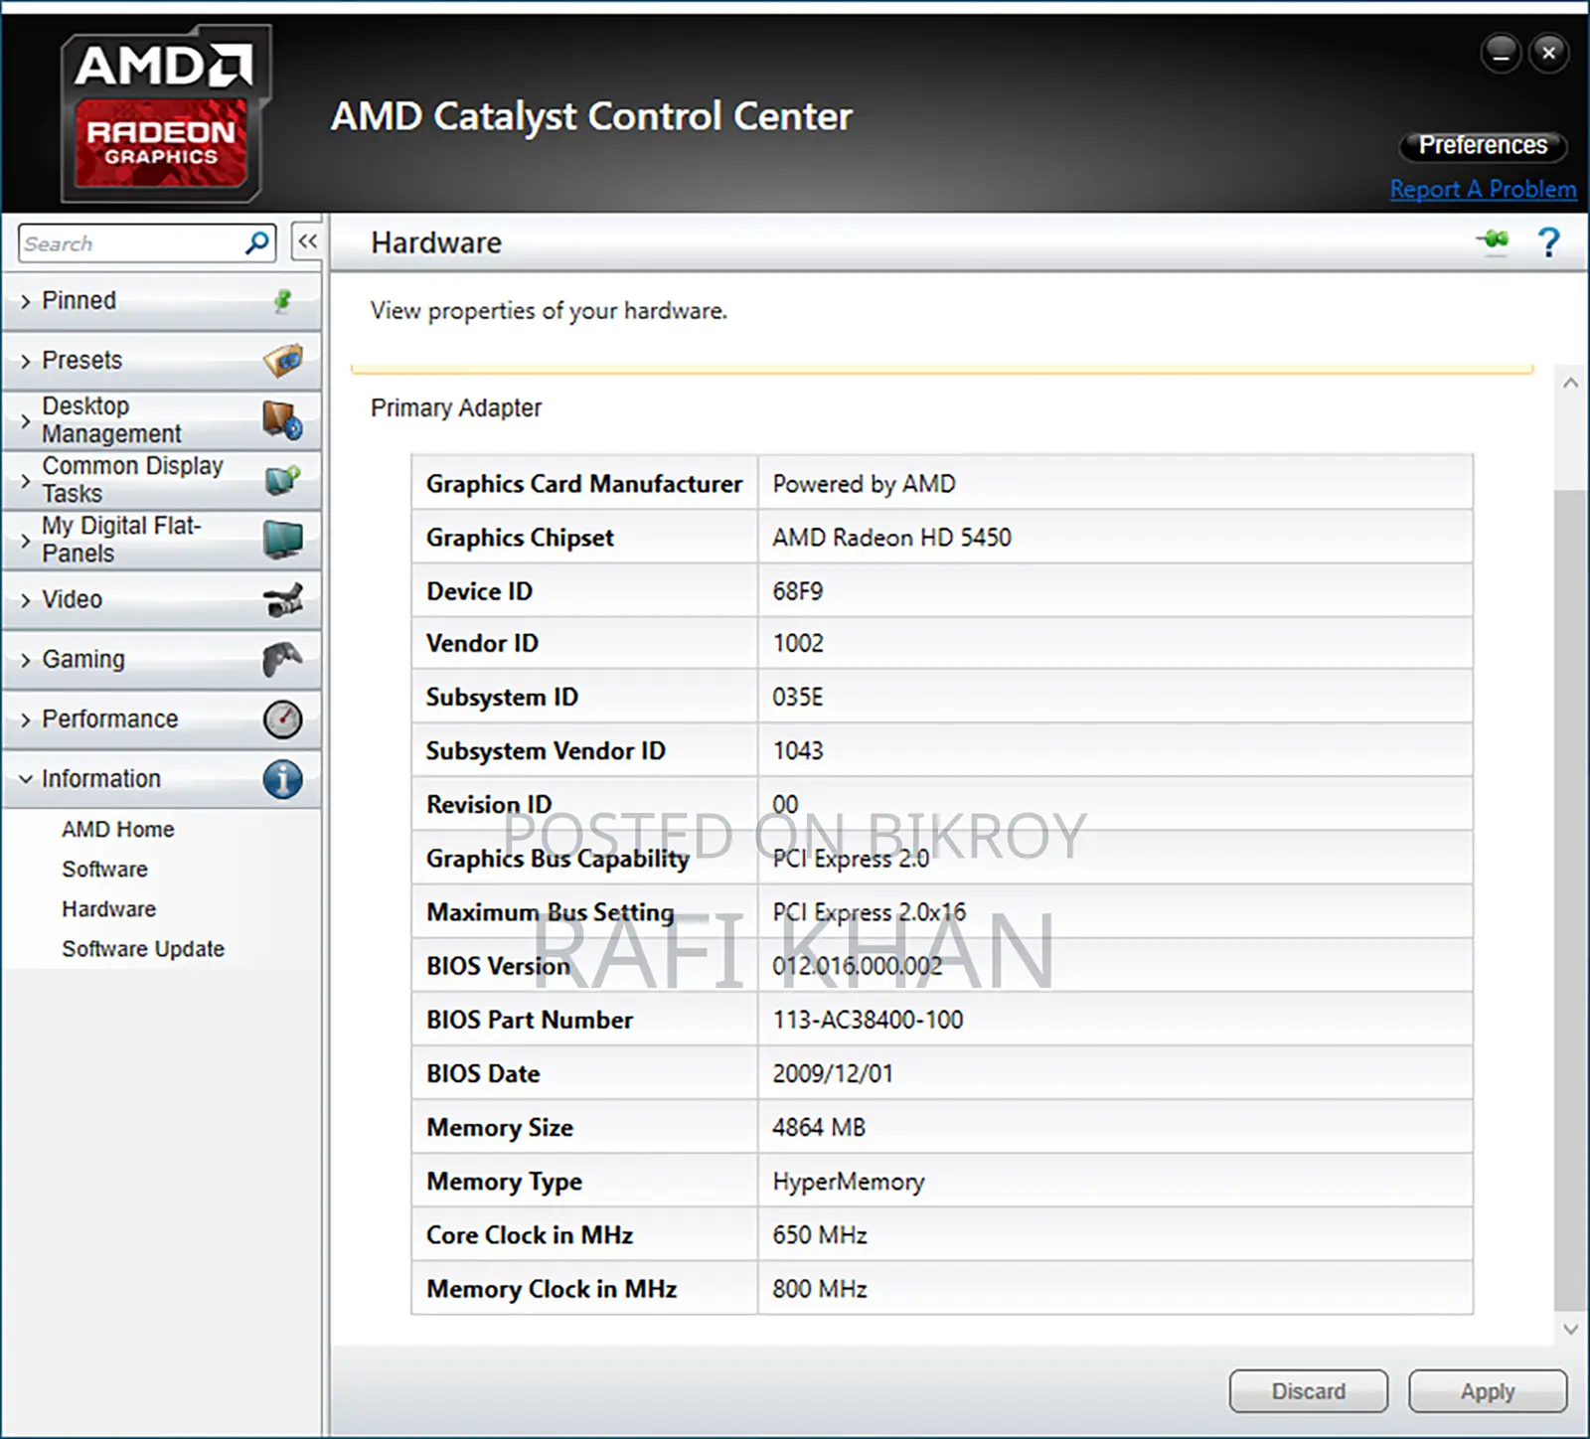The image size is (1590, 1439).
Task: Open the Software Update page
Action: [x=143, y=948]
